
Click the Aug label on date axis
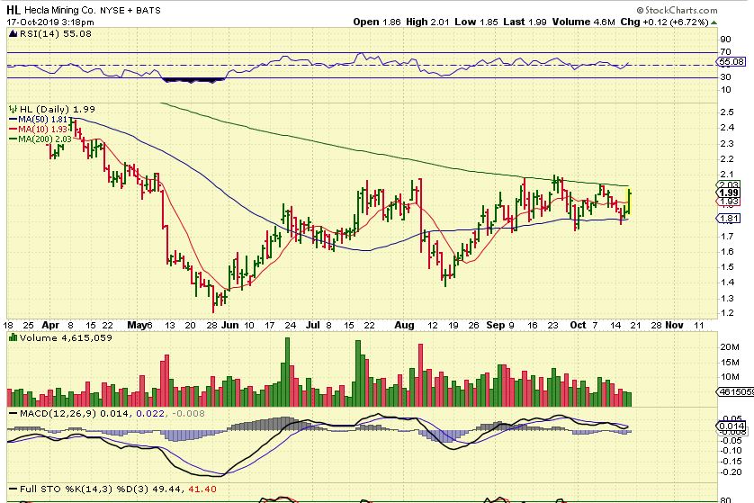click(406, 325)
